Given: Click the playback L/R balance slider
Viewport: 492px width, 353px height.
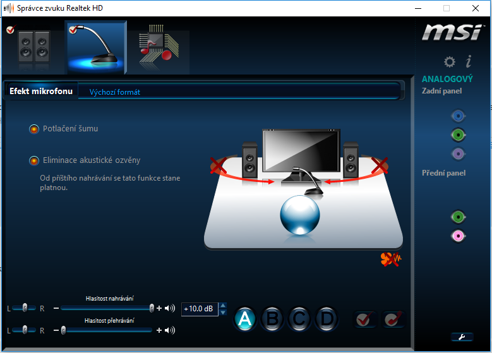Looking at the screenshot, I should [25, 330].
